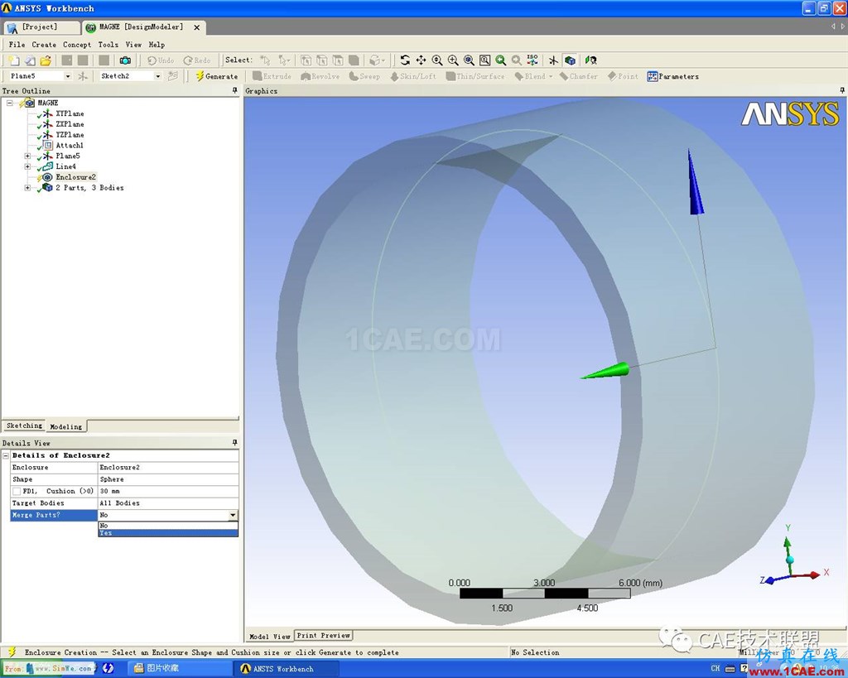Screen dimensions: 848x678
Task: Expand 2 Parts, 3 Bodies node
Action: point(27,188)
